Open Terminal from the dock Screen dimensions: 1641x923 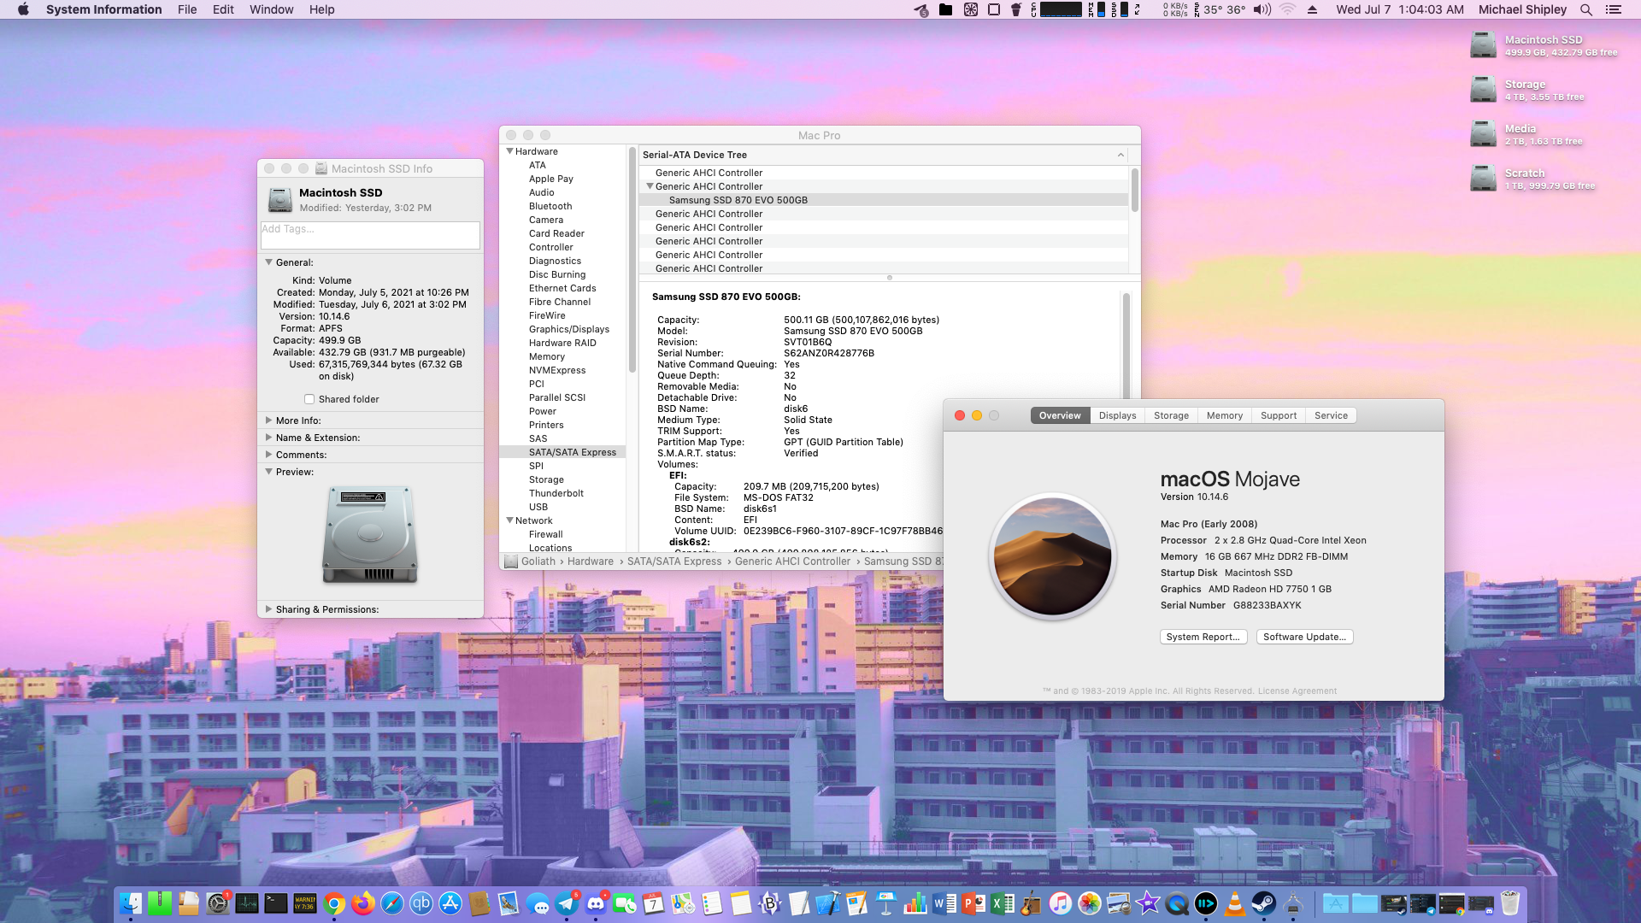click(276, 903)
